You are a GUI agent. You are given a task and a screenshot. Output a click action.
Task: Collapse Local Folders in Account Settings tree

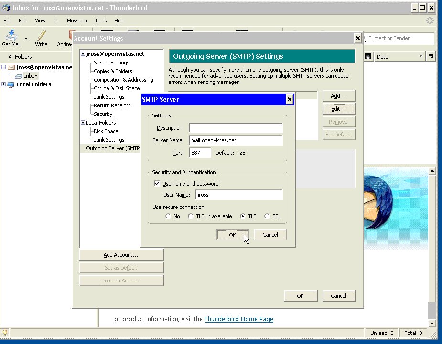click(83, 123)
